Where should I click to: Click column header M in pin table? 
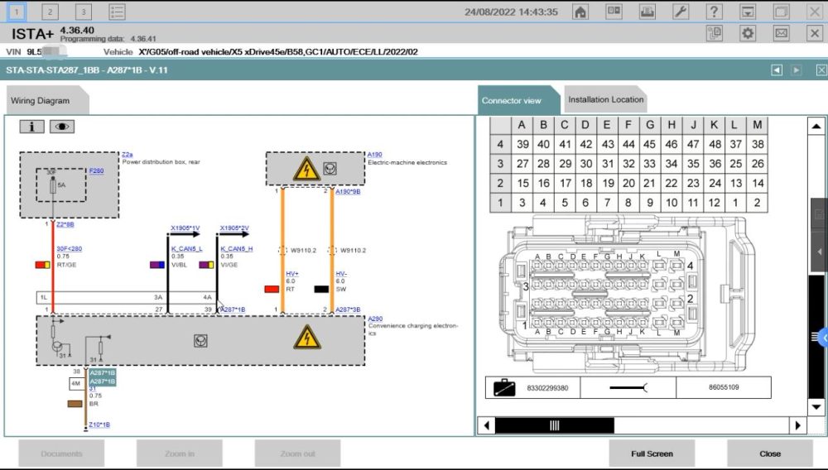pos(758,125)
